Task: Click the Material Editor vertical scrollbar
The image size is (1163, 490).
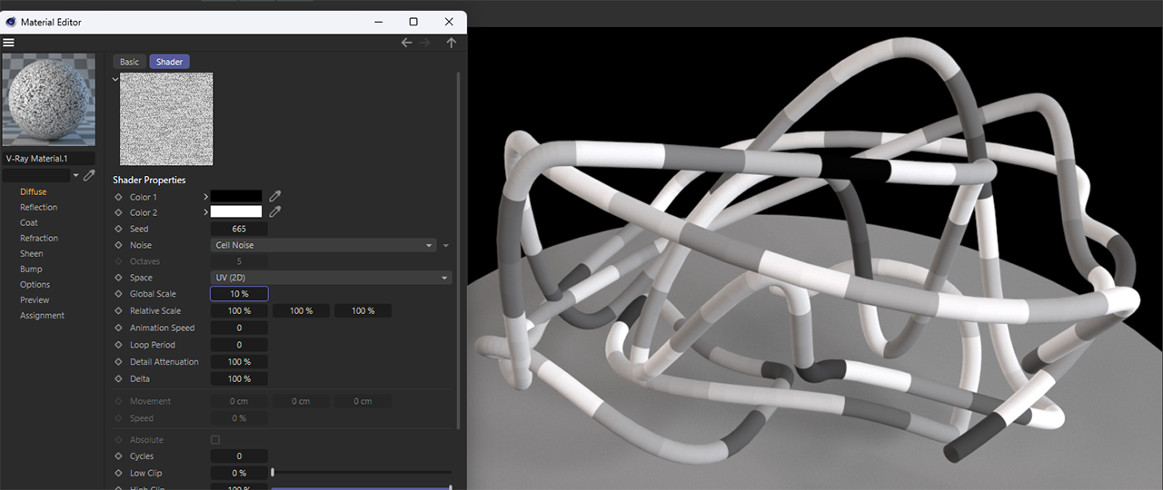Action: (x=459, y=250)
